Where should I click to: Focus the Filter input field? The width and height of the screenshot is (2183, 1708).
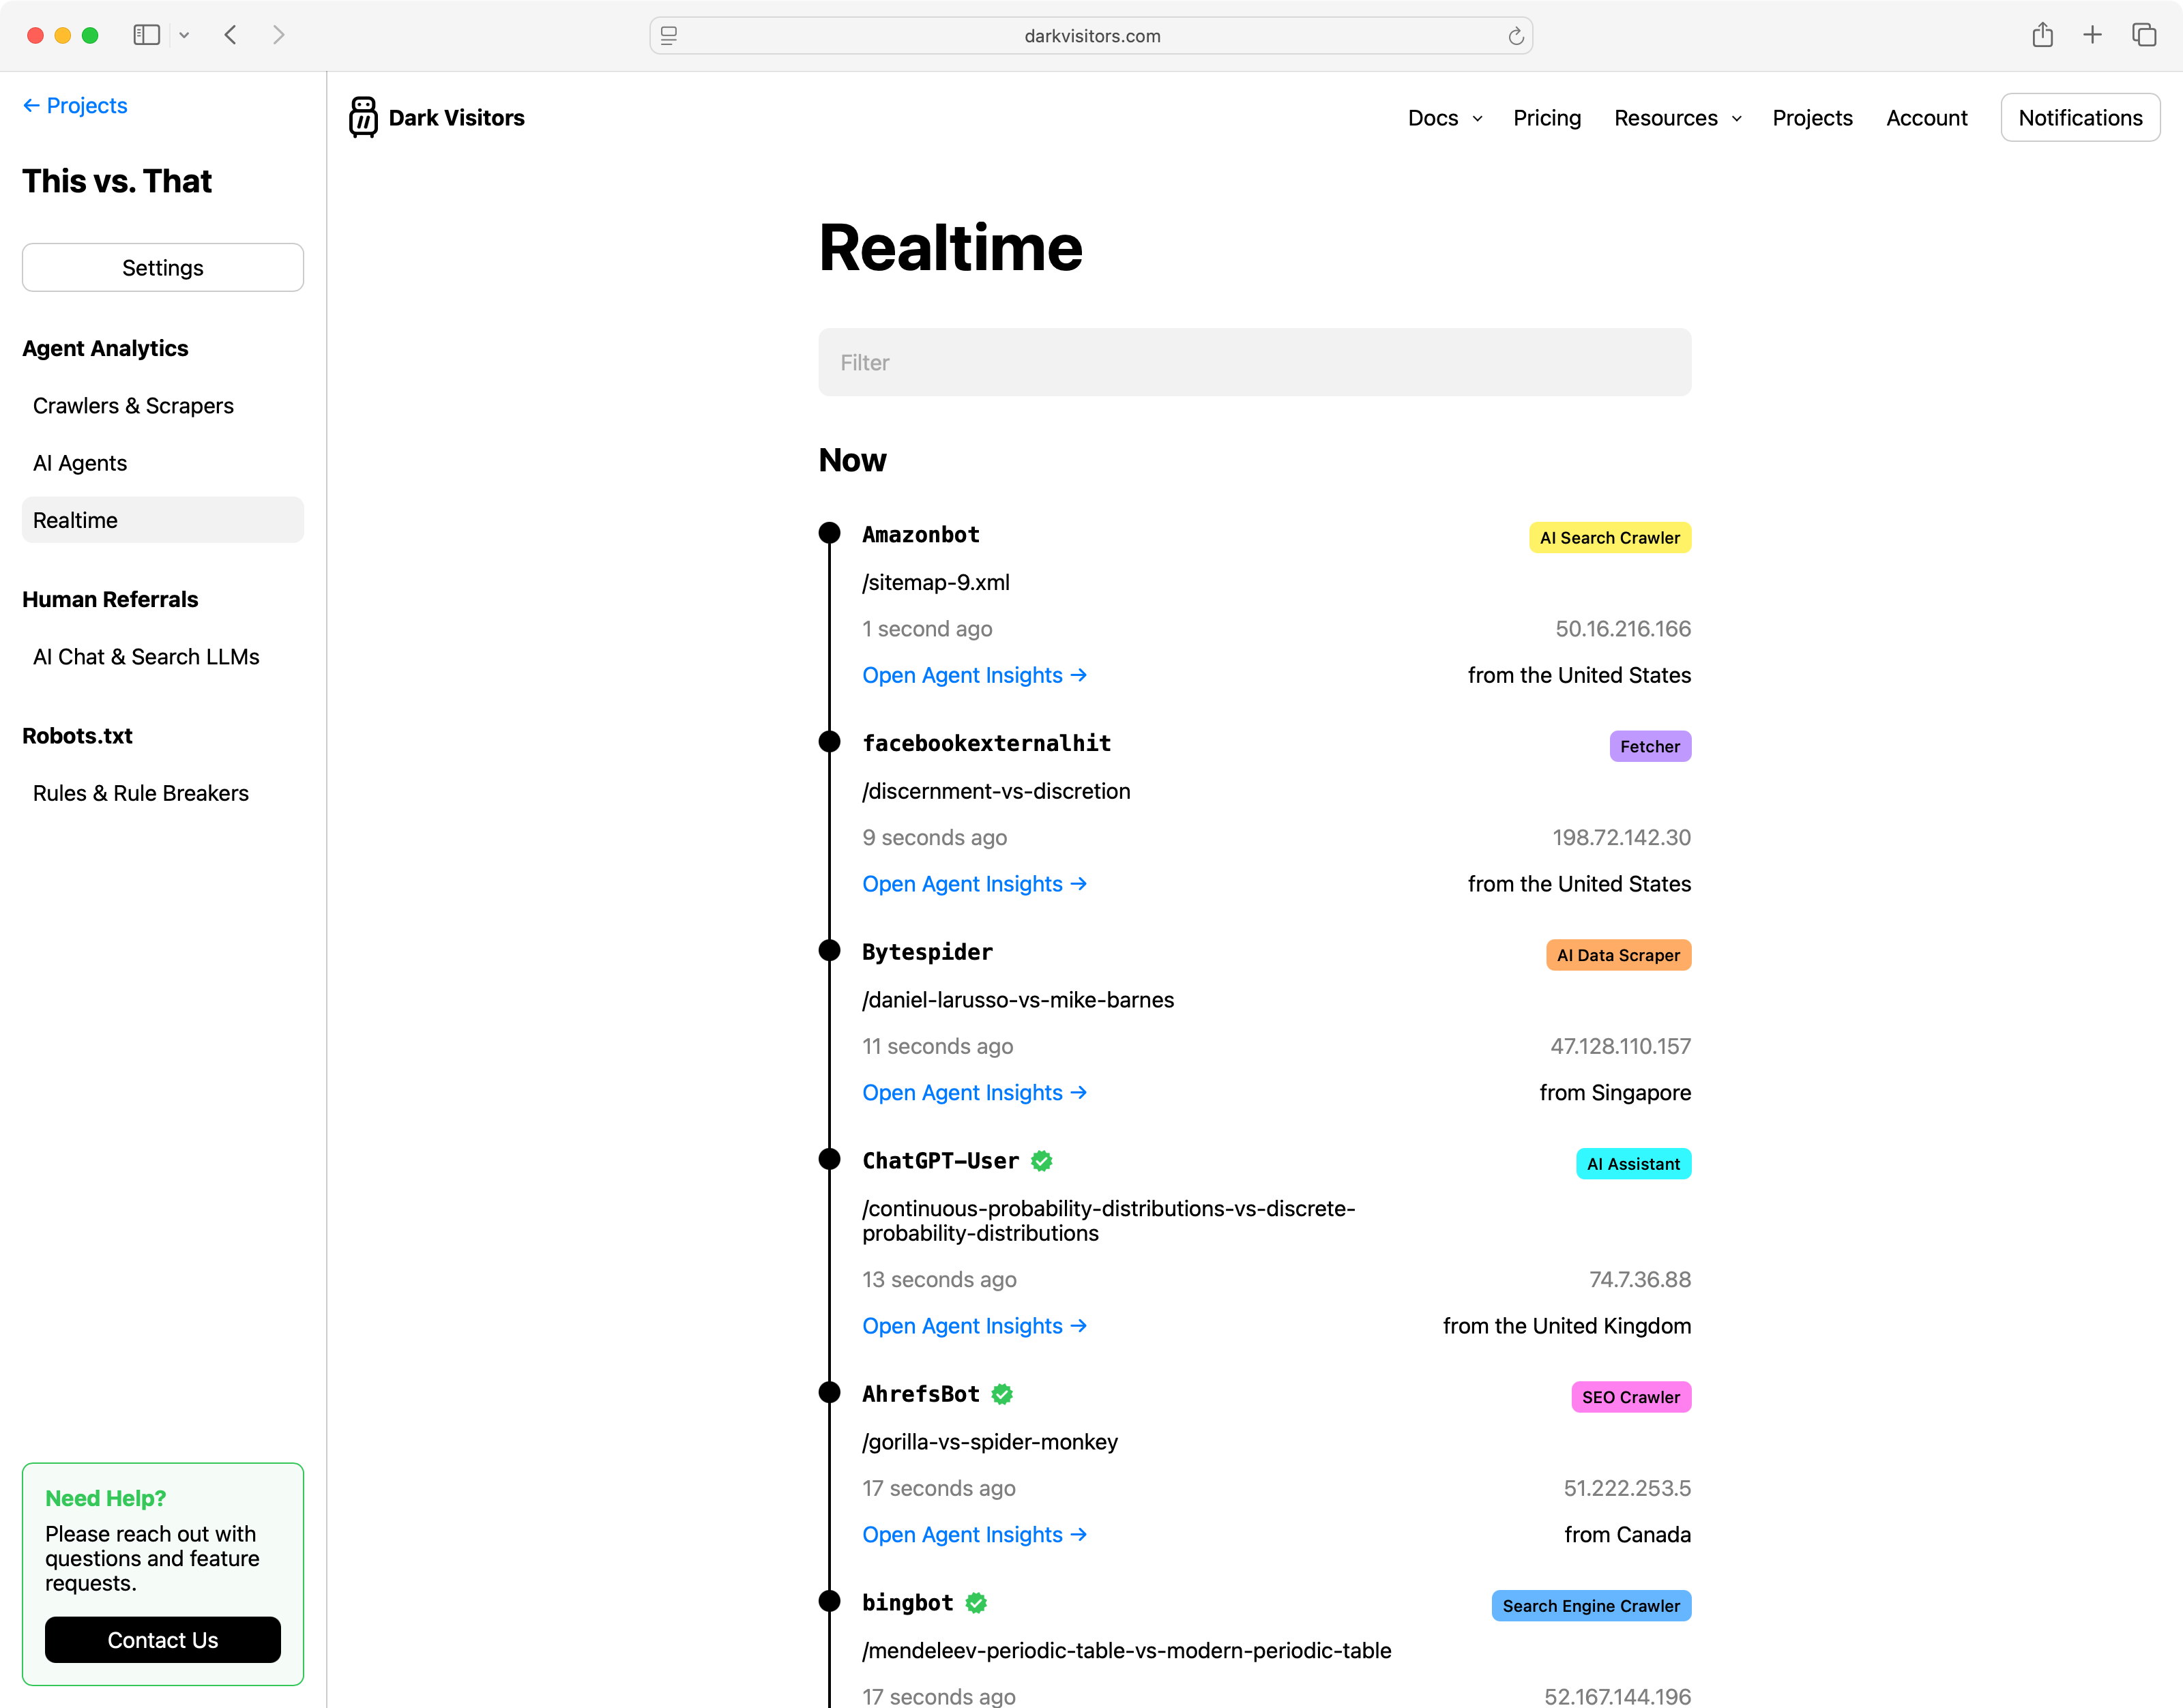(1254, 362)
